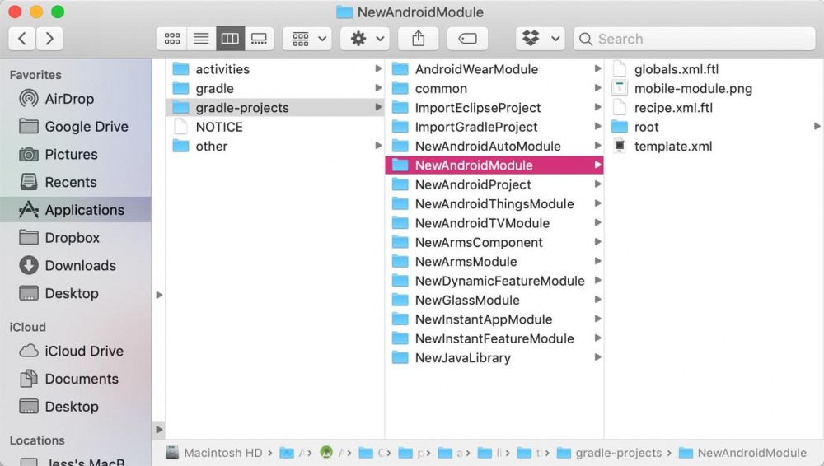Select the AndroidWearModule folder
The height and width of the screenshot is (466, 824).
tap(494, 69)
